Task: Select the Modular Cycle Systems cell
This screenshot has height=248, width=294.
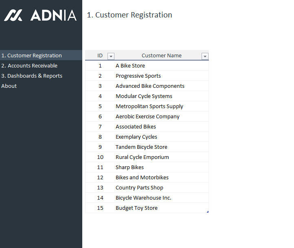Action: click(144, 96)
